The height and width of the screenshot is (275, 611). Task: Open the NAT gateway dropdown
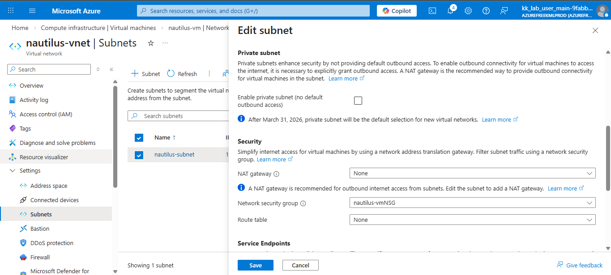pos(472,173)
